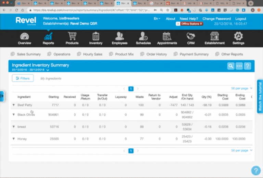
Task: Open the Overview gauge icon
Action: pos(25,36)
